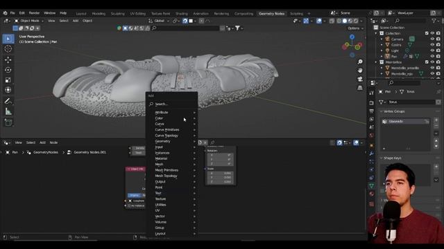Click the outliner search field

pos(410,21)
